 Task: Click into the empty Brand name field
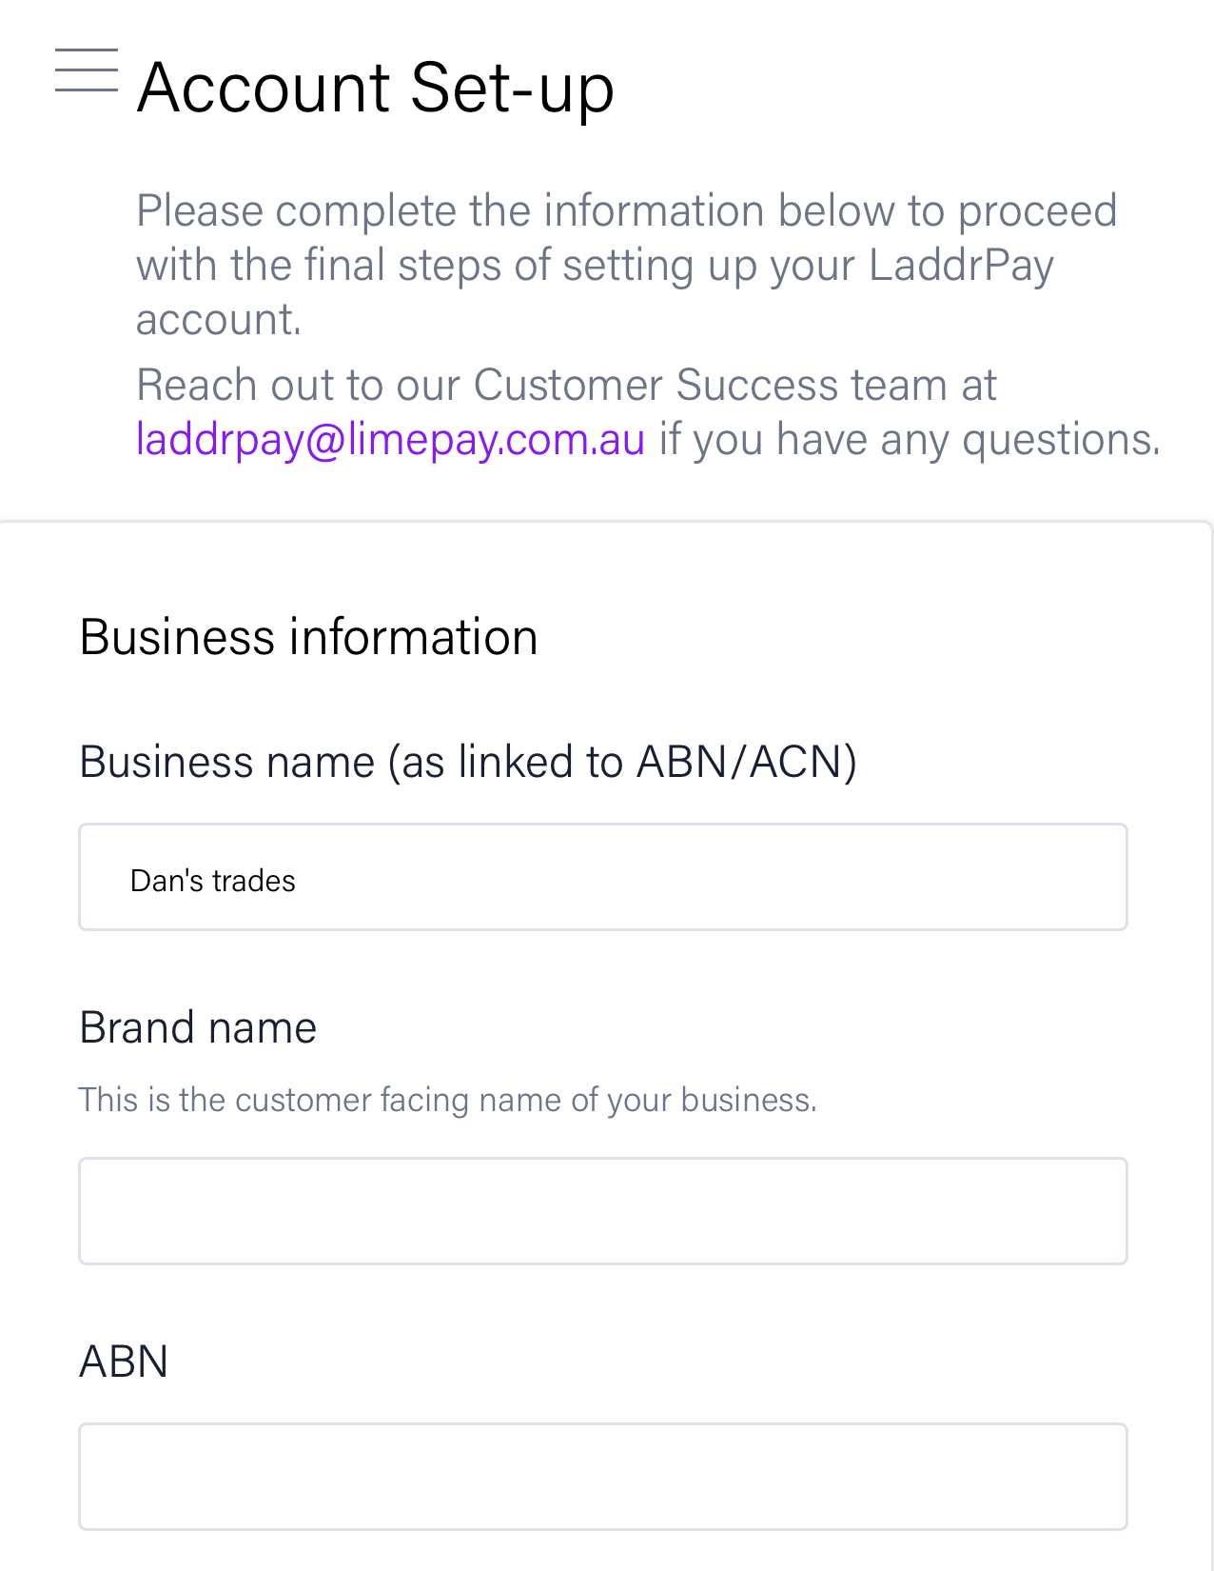[603, 1211]
